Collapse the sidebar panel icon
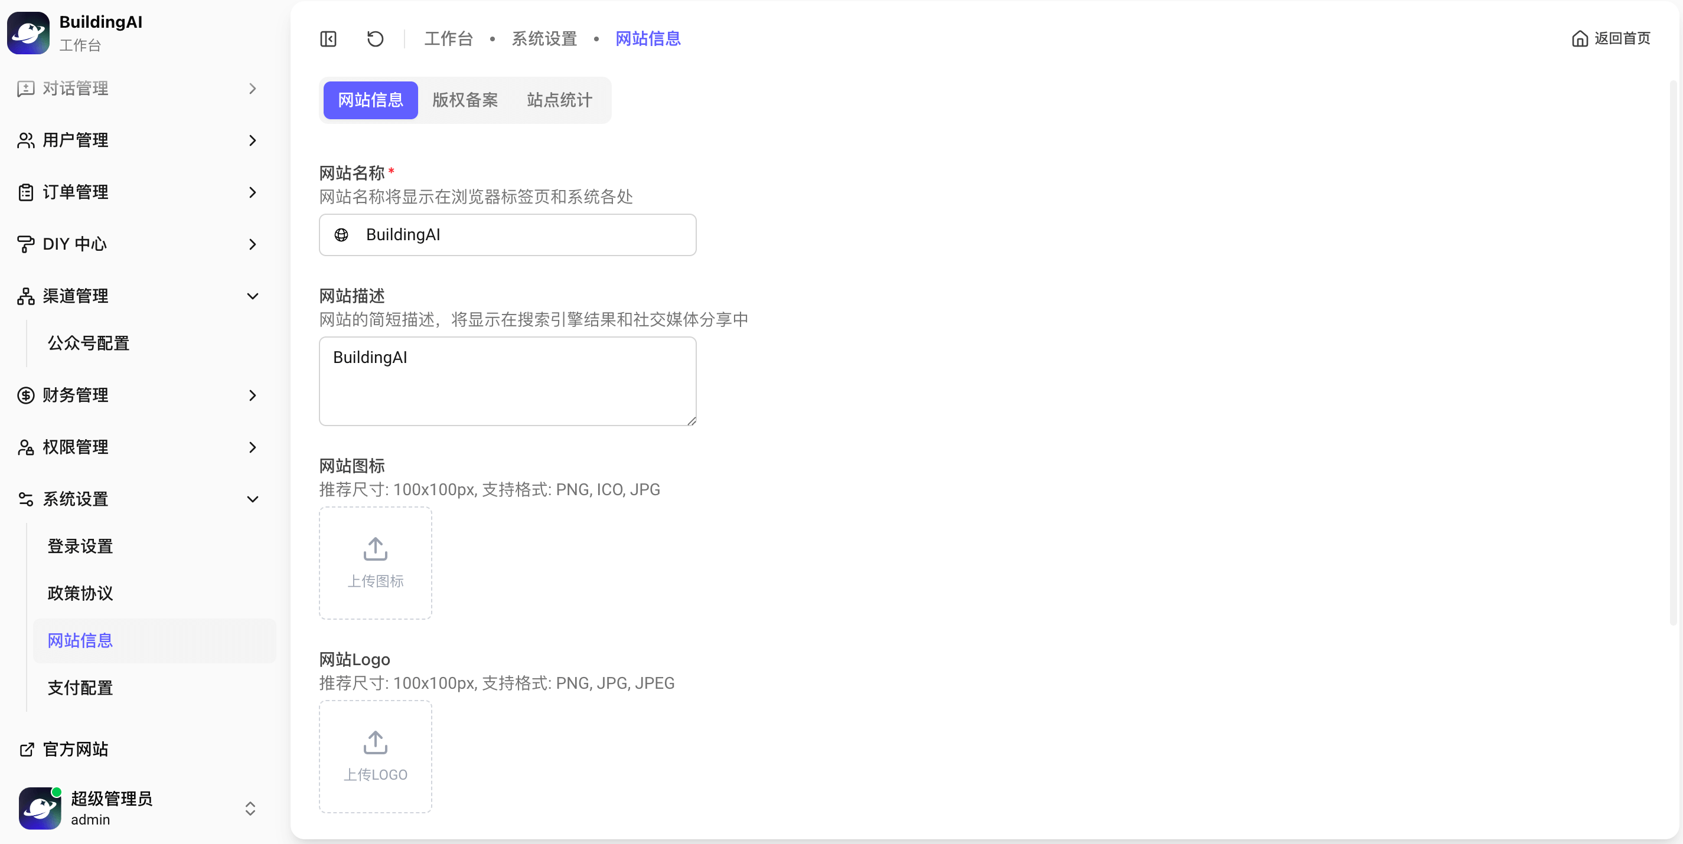1683x844 pixels. (329, 39)
